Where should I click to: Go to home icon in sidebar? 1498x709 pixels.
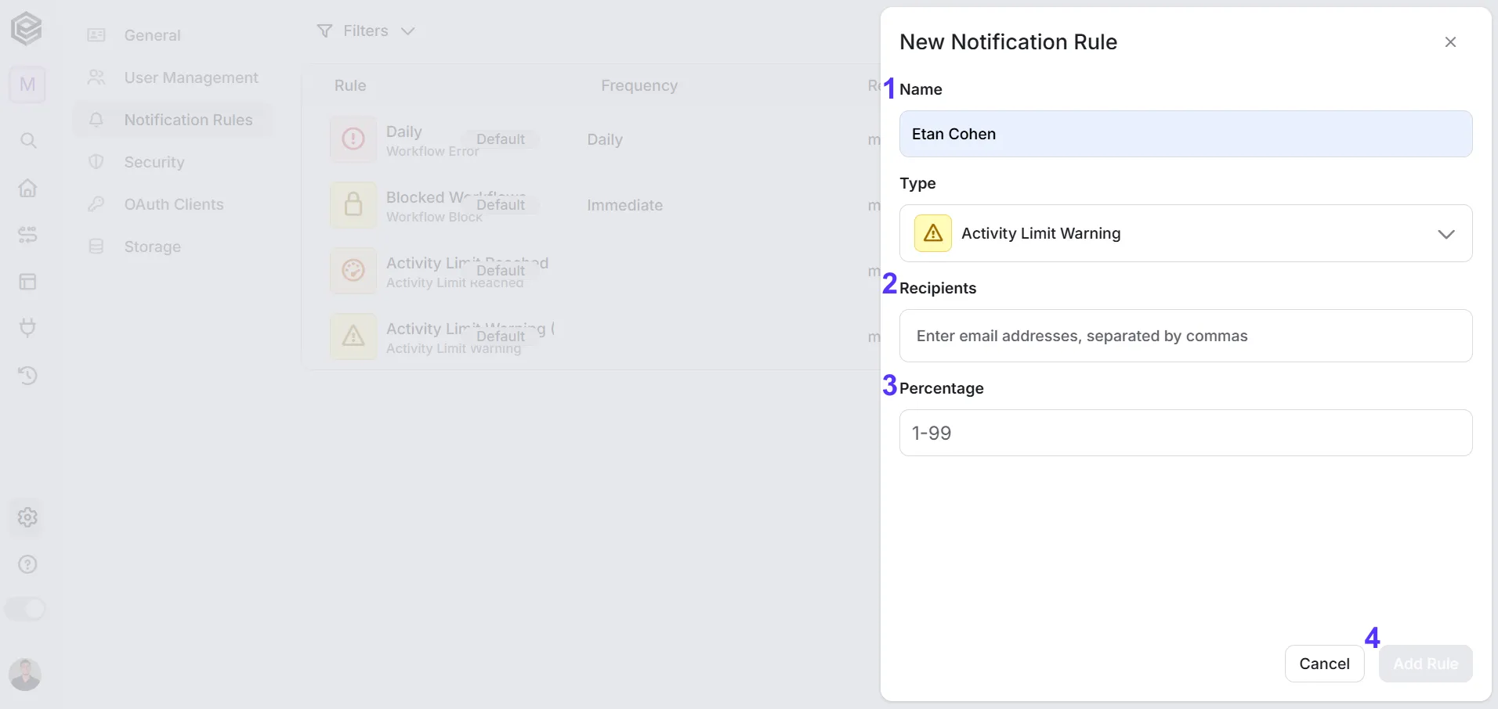pyautogui.click(x=27, y=188)
